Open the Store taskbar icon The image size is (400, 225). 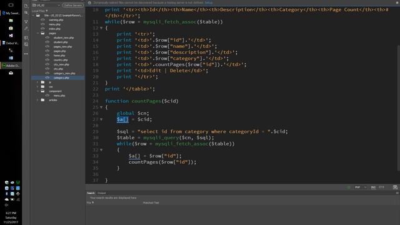(11, 28)
